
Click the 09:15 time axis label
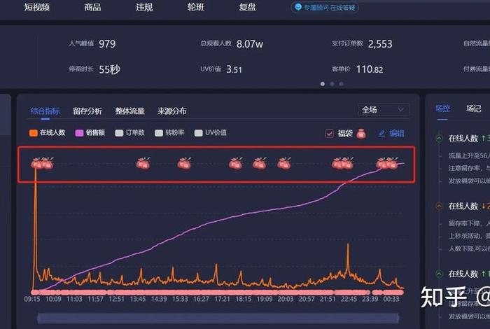point(32,299)
